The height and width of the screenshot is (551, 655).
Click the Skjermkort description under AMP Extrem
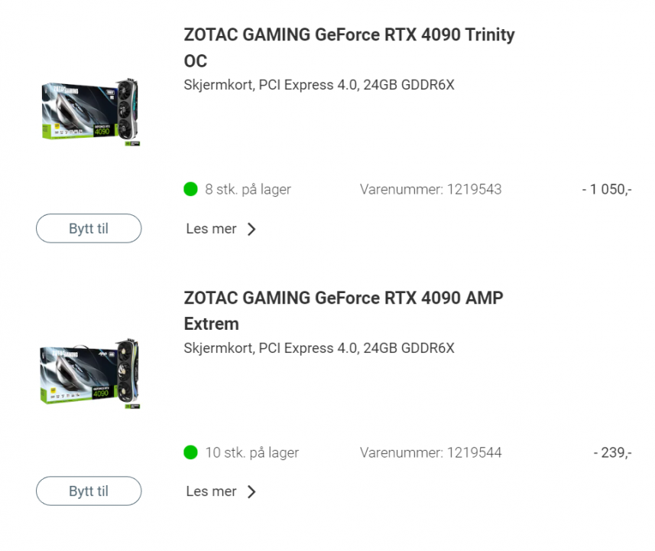click(319, 348)
